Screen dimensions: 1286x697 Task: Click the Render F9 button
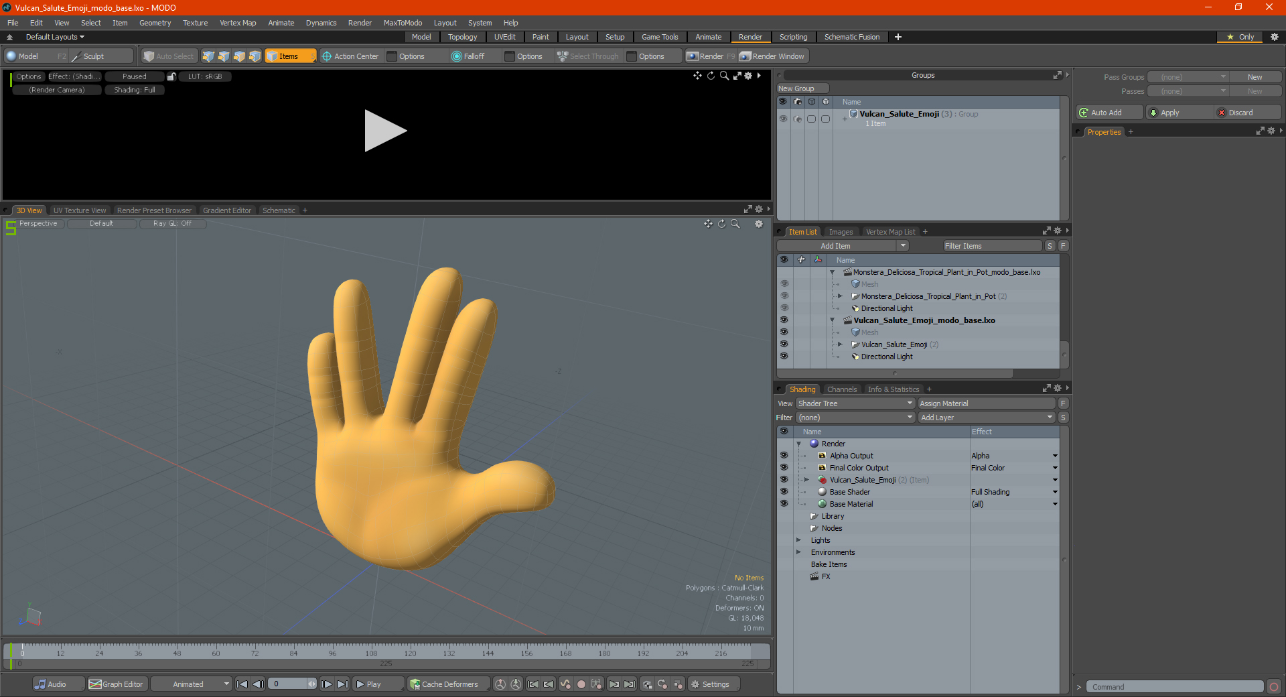pyautogui.click(x=711, y=56)
